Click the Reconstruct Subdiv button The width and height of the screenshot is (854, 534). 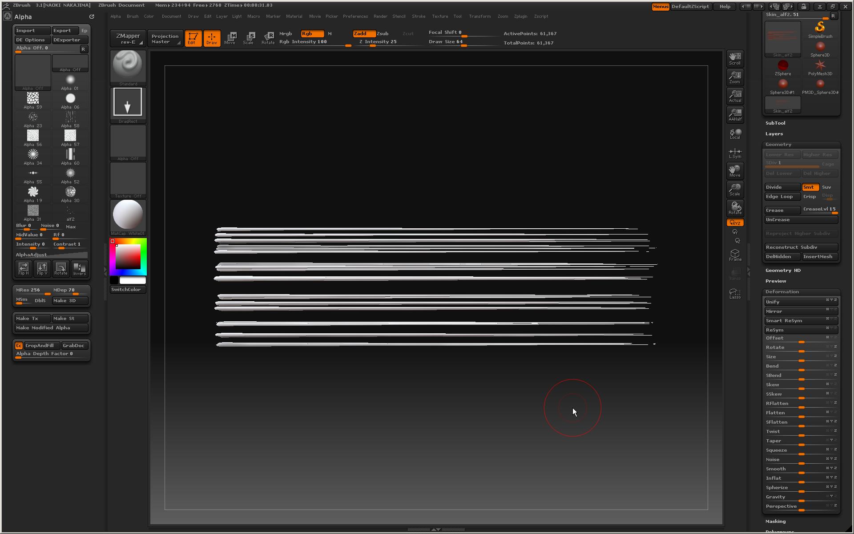pyautogui.click(x=802, y=247)
